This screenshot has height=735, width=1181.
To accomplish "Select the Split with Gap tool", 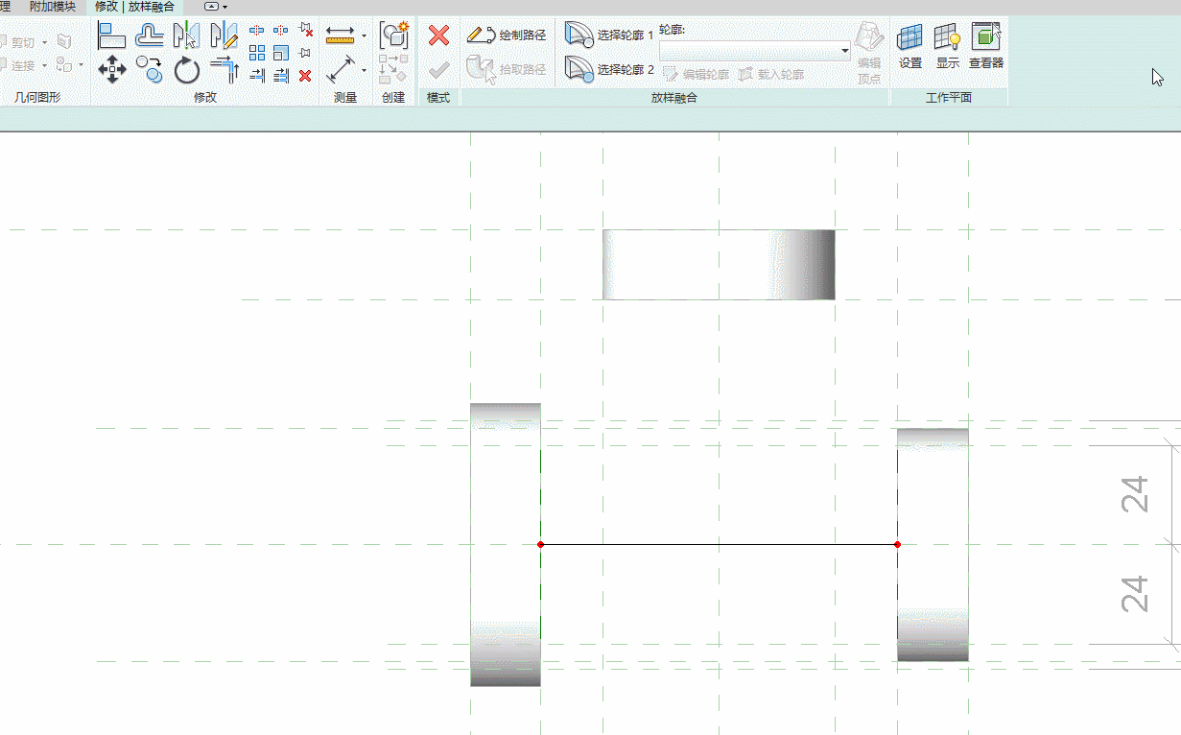I will tap(281, 30).
